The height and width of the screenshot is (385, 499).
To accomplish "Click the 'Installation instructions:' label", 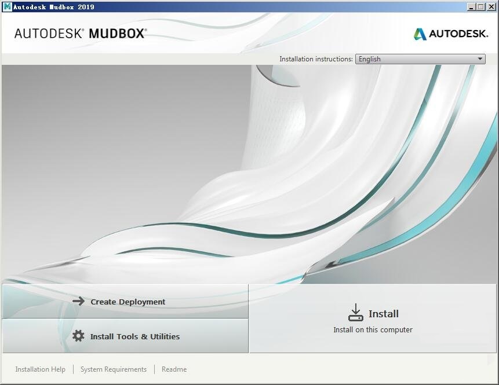I will (316, 59).
